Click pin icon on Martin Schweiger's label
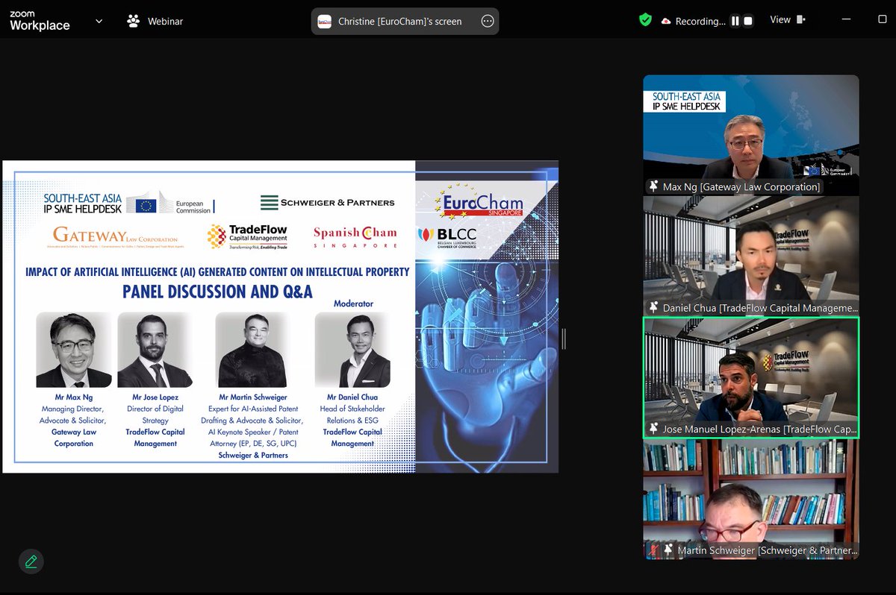896x595 pixels. point(668,550)
